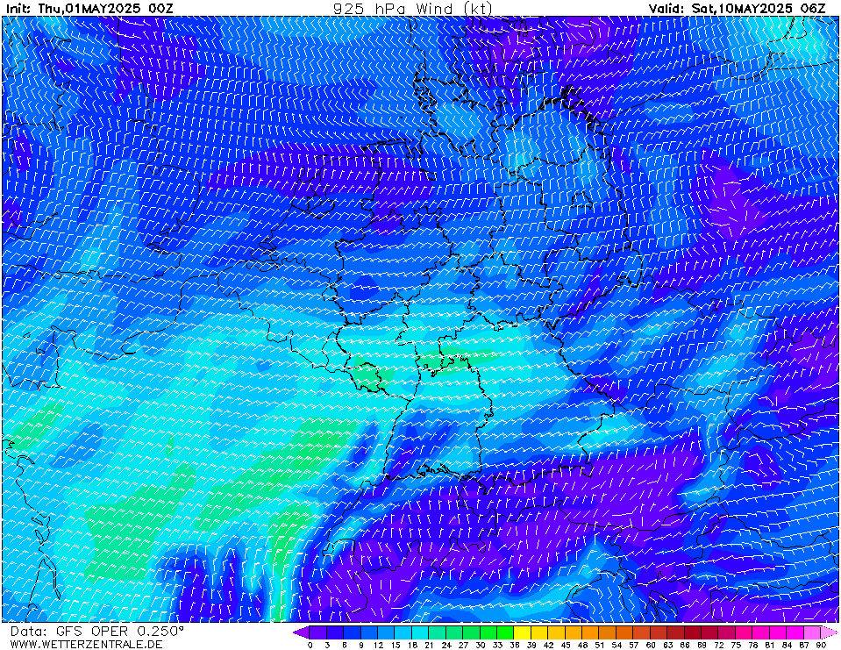Select the pink legend swatch between 87 and 90

[x=813, y=632]
